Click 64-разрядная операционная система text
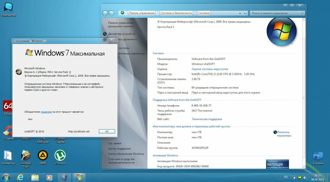The height and width of the screenshot is (182, 330). pyautogui.click(x=215, y=88)
